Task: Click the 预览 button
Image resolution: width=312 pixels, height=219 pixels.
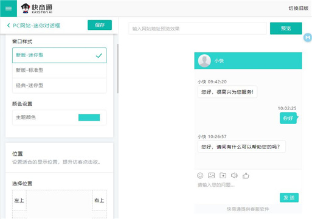Action: pos(286,29)
